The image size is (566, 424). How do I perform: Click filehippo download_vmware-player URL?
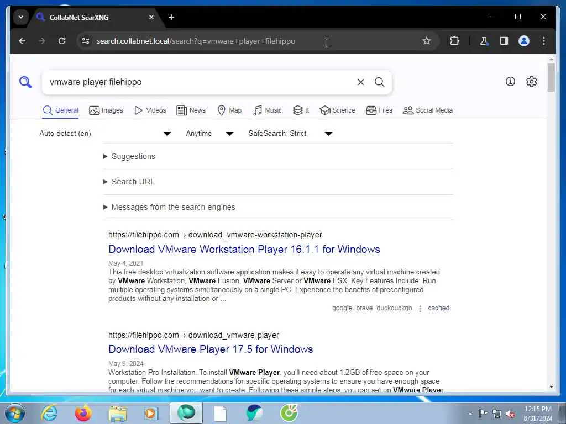[193, 335]
